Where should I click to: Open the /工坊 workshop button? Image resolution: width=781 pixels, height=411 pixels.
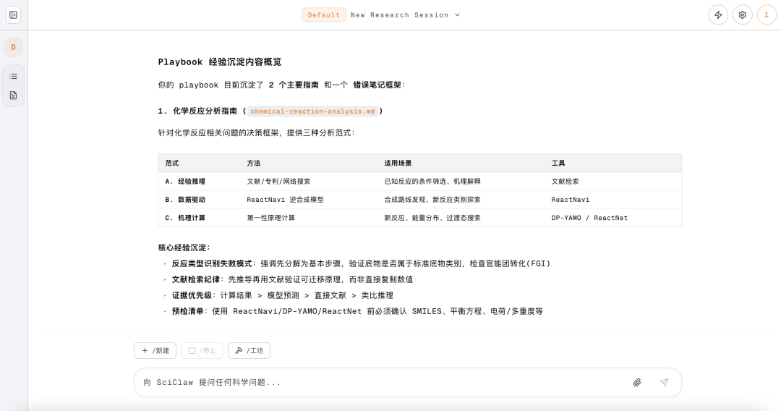point(249,350)
